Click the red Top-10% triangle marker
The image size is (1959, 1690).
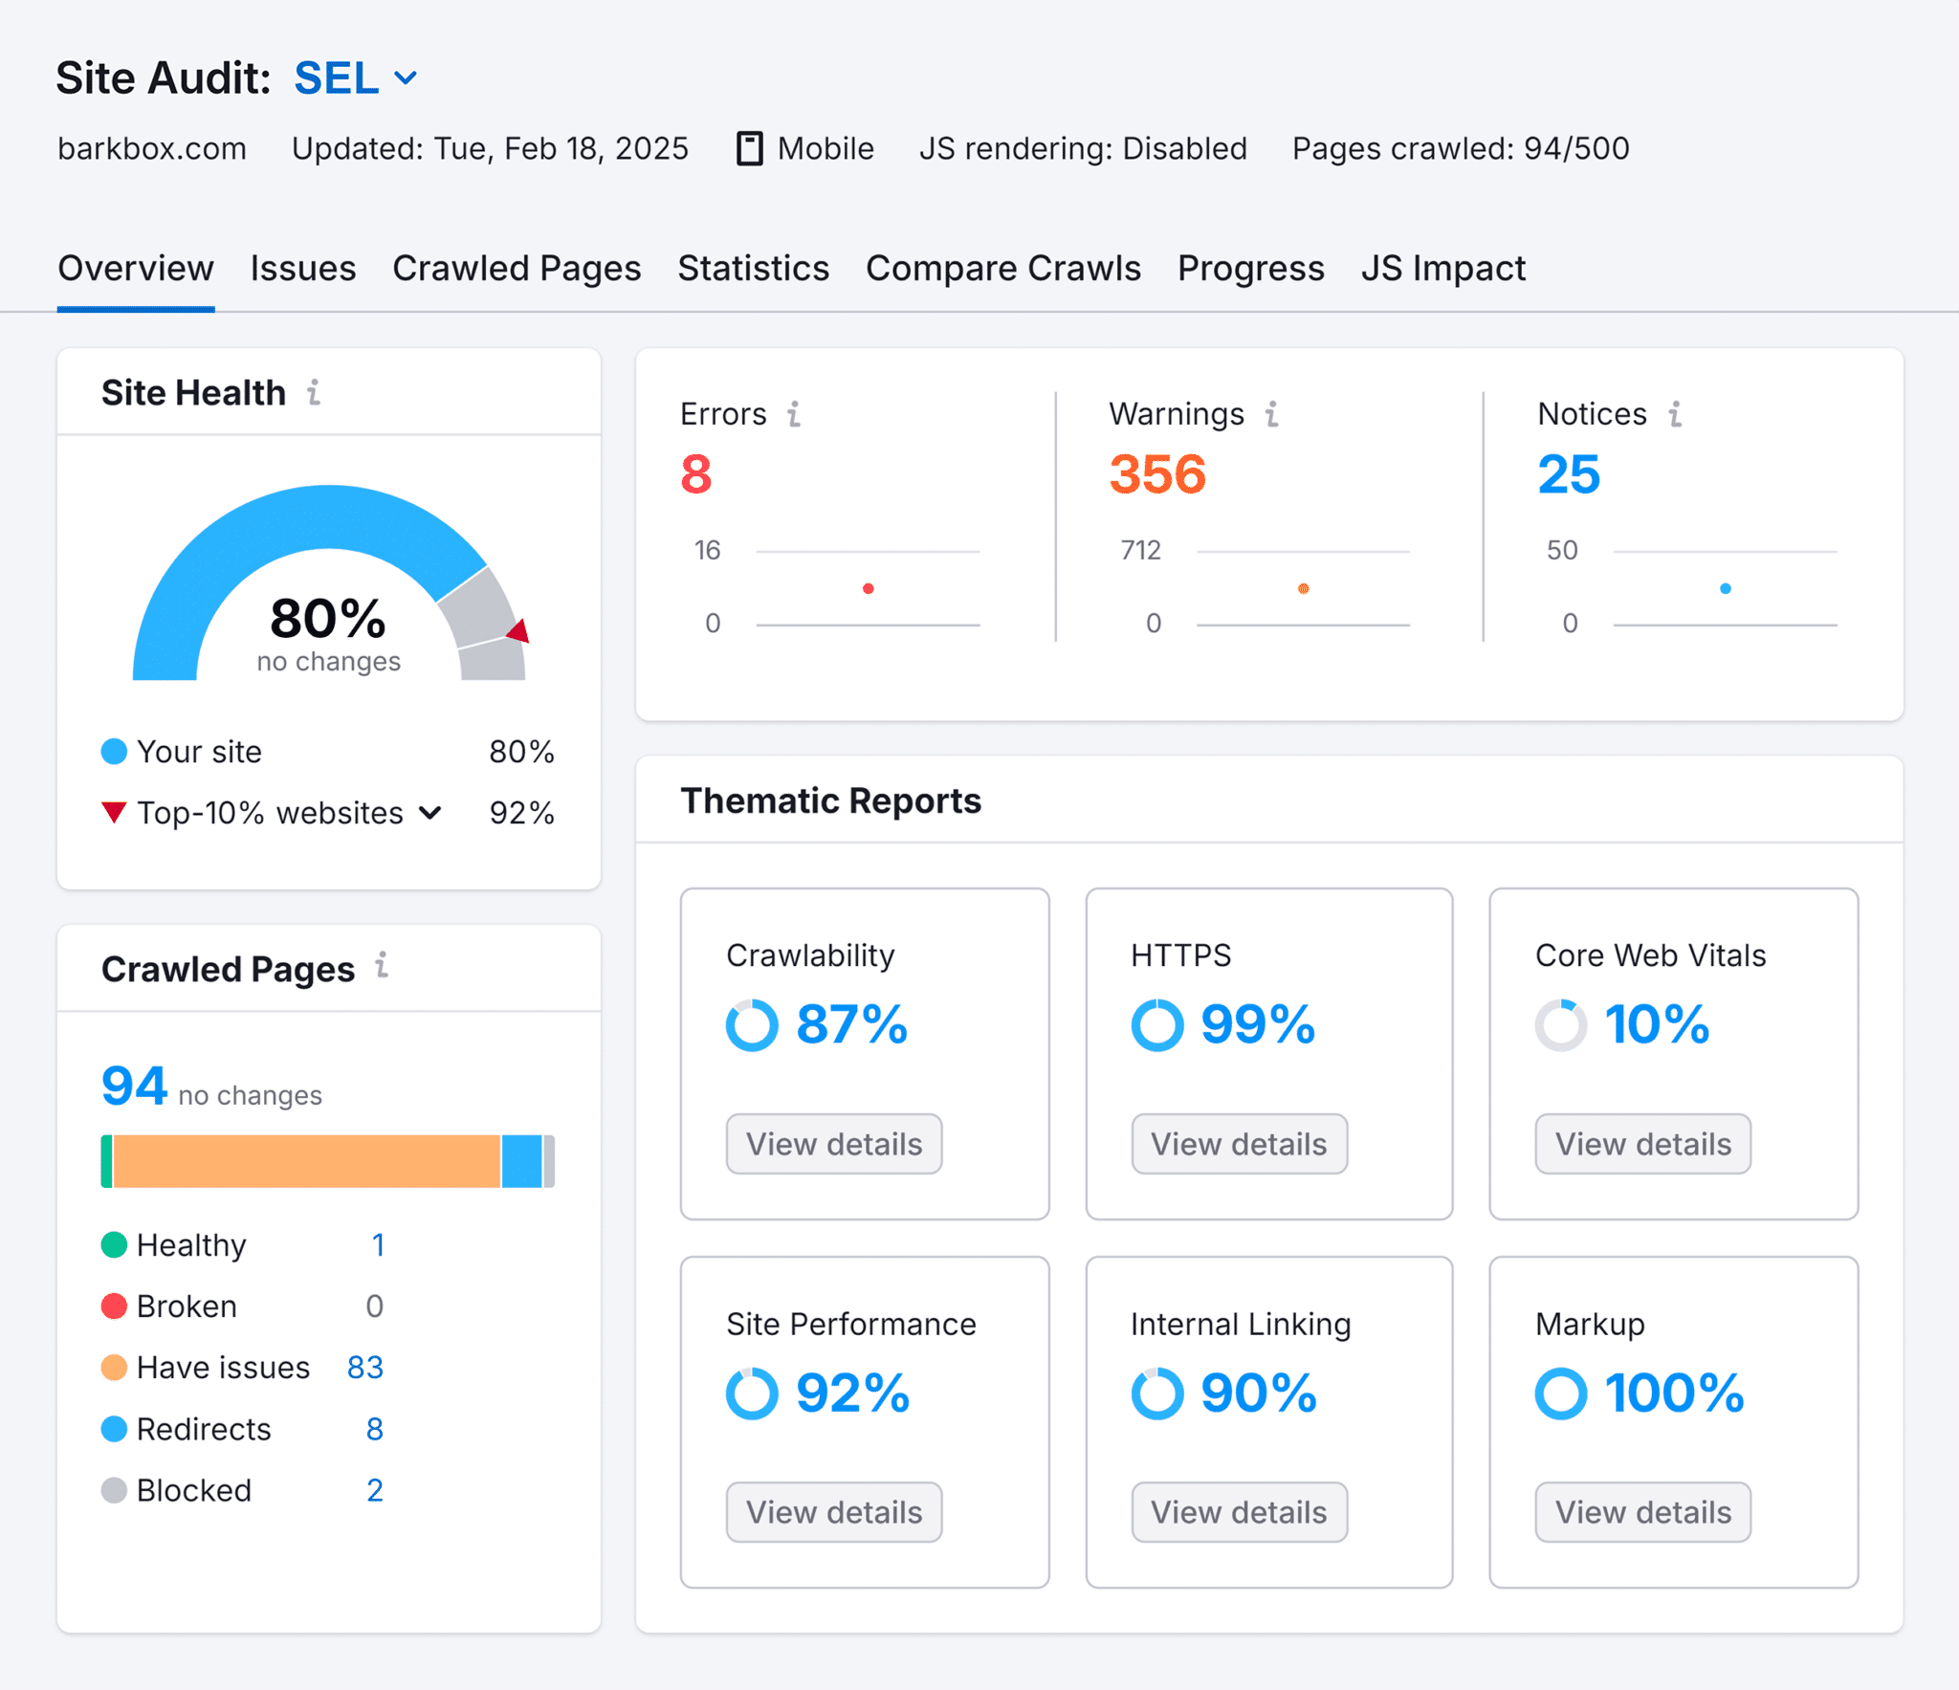(114, 813)
